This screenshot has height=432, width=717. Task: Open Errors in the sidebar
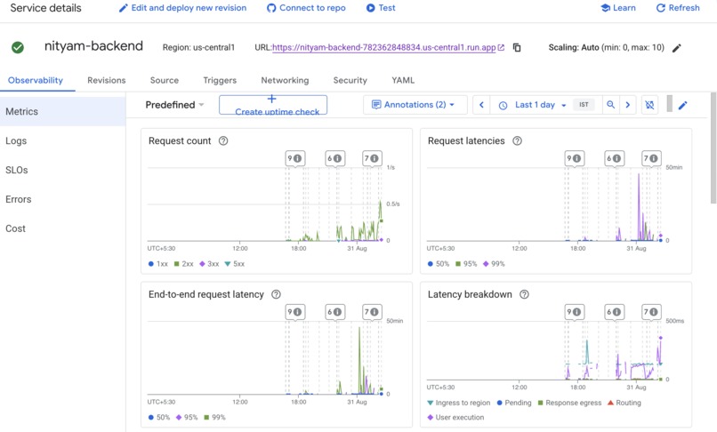(x=62, y=199)
